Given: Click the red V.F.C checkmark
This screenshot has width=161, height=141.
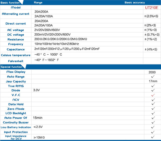Looking at the screenshot, I should click(153, 95).
